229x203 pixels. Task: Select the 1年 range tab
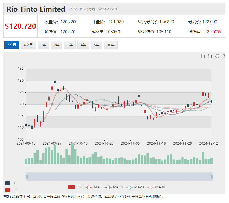coord(43,45)
